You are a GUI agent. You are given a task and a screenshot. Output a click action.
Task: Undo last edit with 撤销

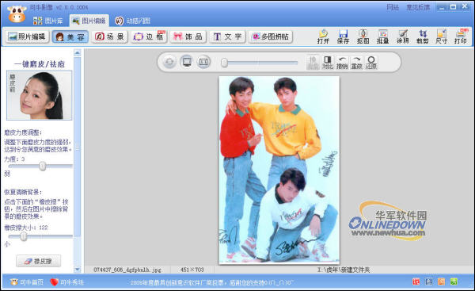(342, 62)
